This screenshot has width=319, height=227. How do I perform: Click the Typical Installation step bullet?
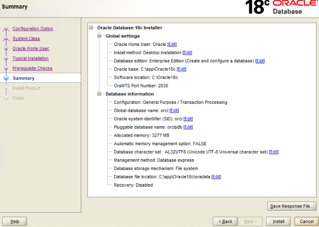point(6,58)
